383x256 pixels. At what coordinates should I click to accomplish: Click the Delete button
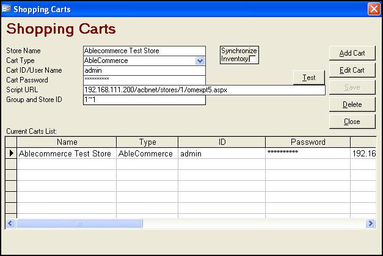tap(352, 104)
